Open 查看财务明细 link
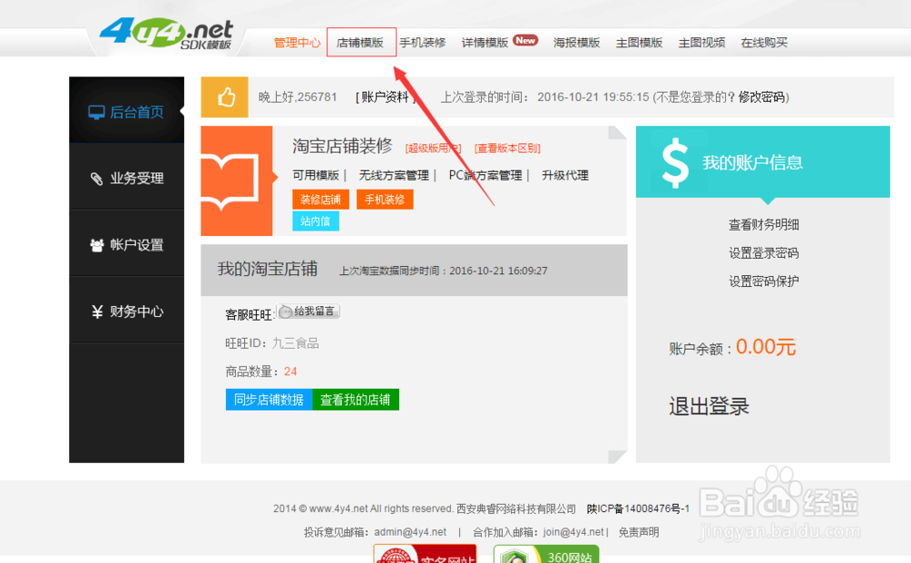 tap(763, 225)
